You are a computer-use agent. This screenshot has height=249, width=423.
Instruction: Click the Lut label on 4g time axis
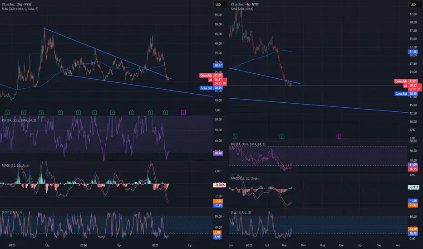click(x=267, y=245)
